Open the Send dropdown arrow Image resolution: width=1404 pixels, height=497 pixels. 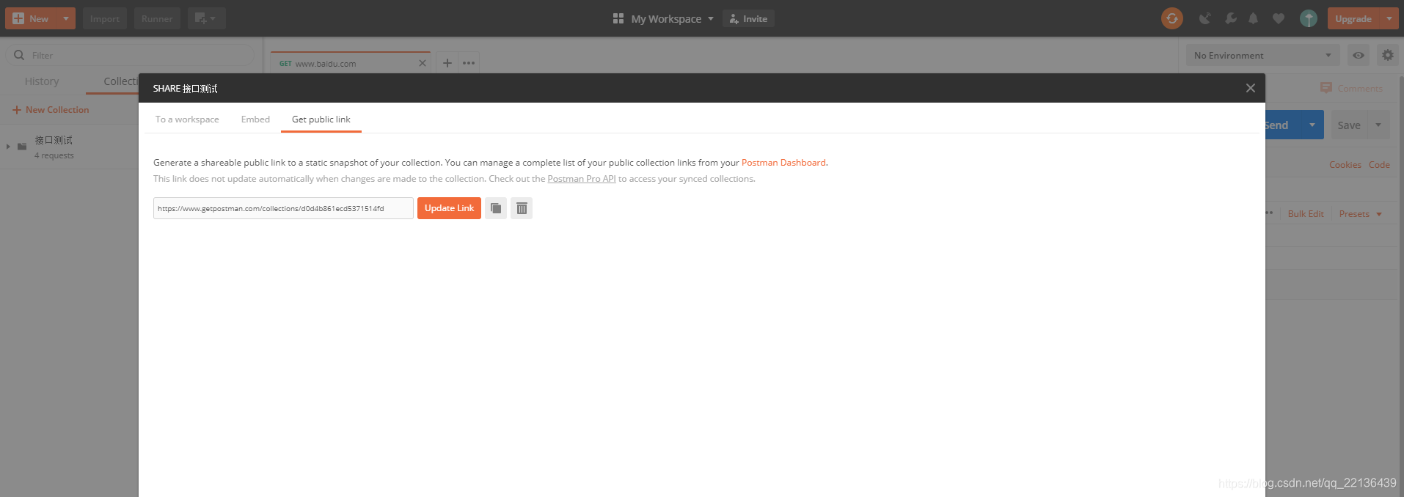tap(1312, 125)
